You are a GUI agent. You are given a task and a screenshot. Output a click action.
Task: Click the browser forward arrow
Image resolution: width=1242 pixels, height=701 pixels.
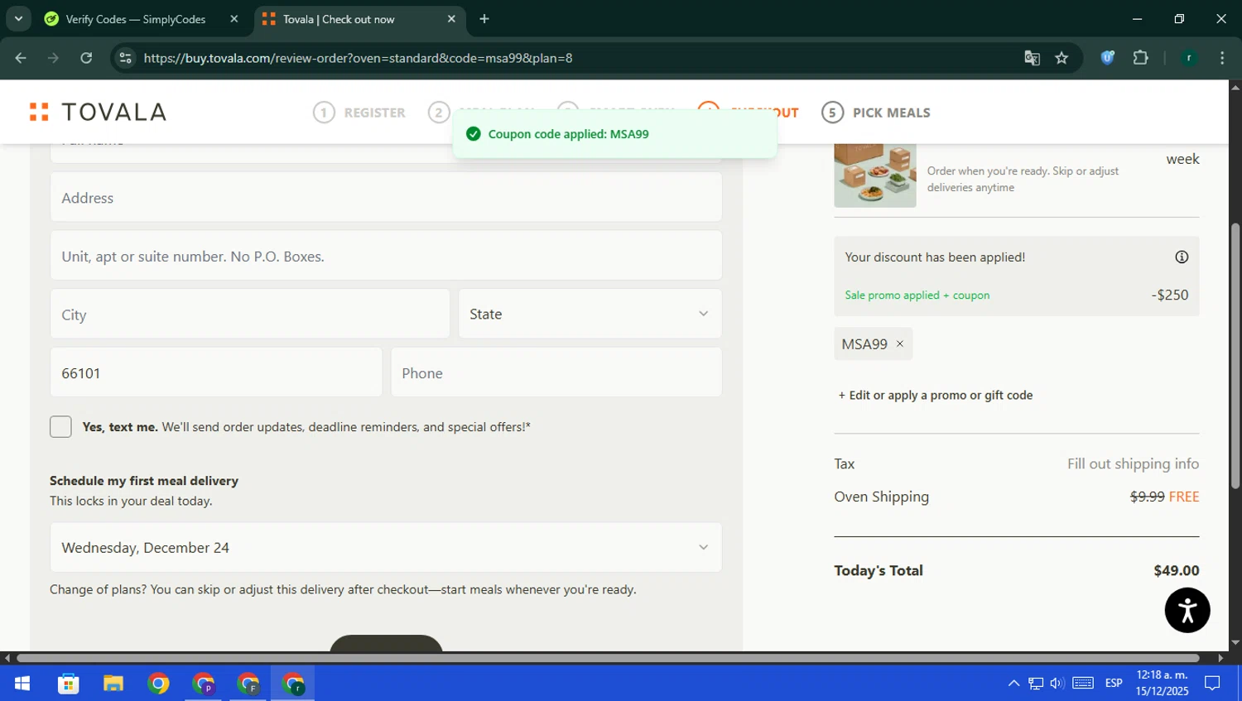coord(53,58)
